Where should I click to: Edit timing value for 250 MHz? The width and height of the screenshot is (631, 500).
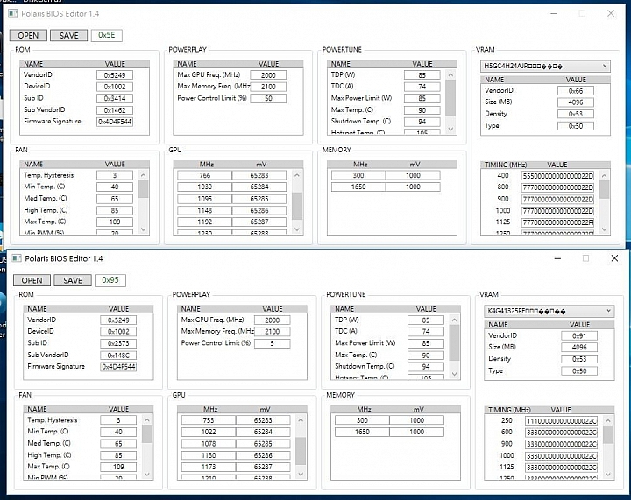[x=562, y=420]
